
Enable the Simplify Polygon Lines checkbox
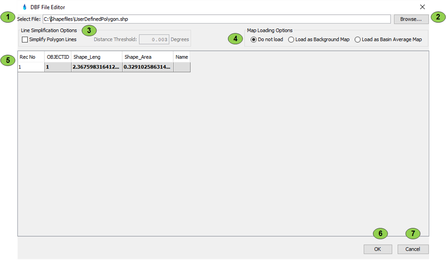pos(25,40)
